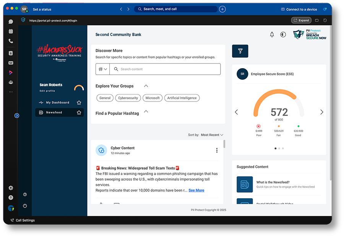The image size is (344, 237).
Task: Toggle dark mode contrast icon
Action: [283, 34]
